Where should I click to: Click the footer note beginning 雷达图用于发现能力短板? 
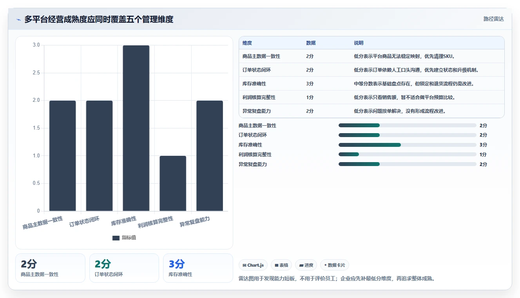[337, 279]
